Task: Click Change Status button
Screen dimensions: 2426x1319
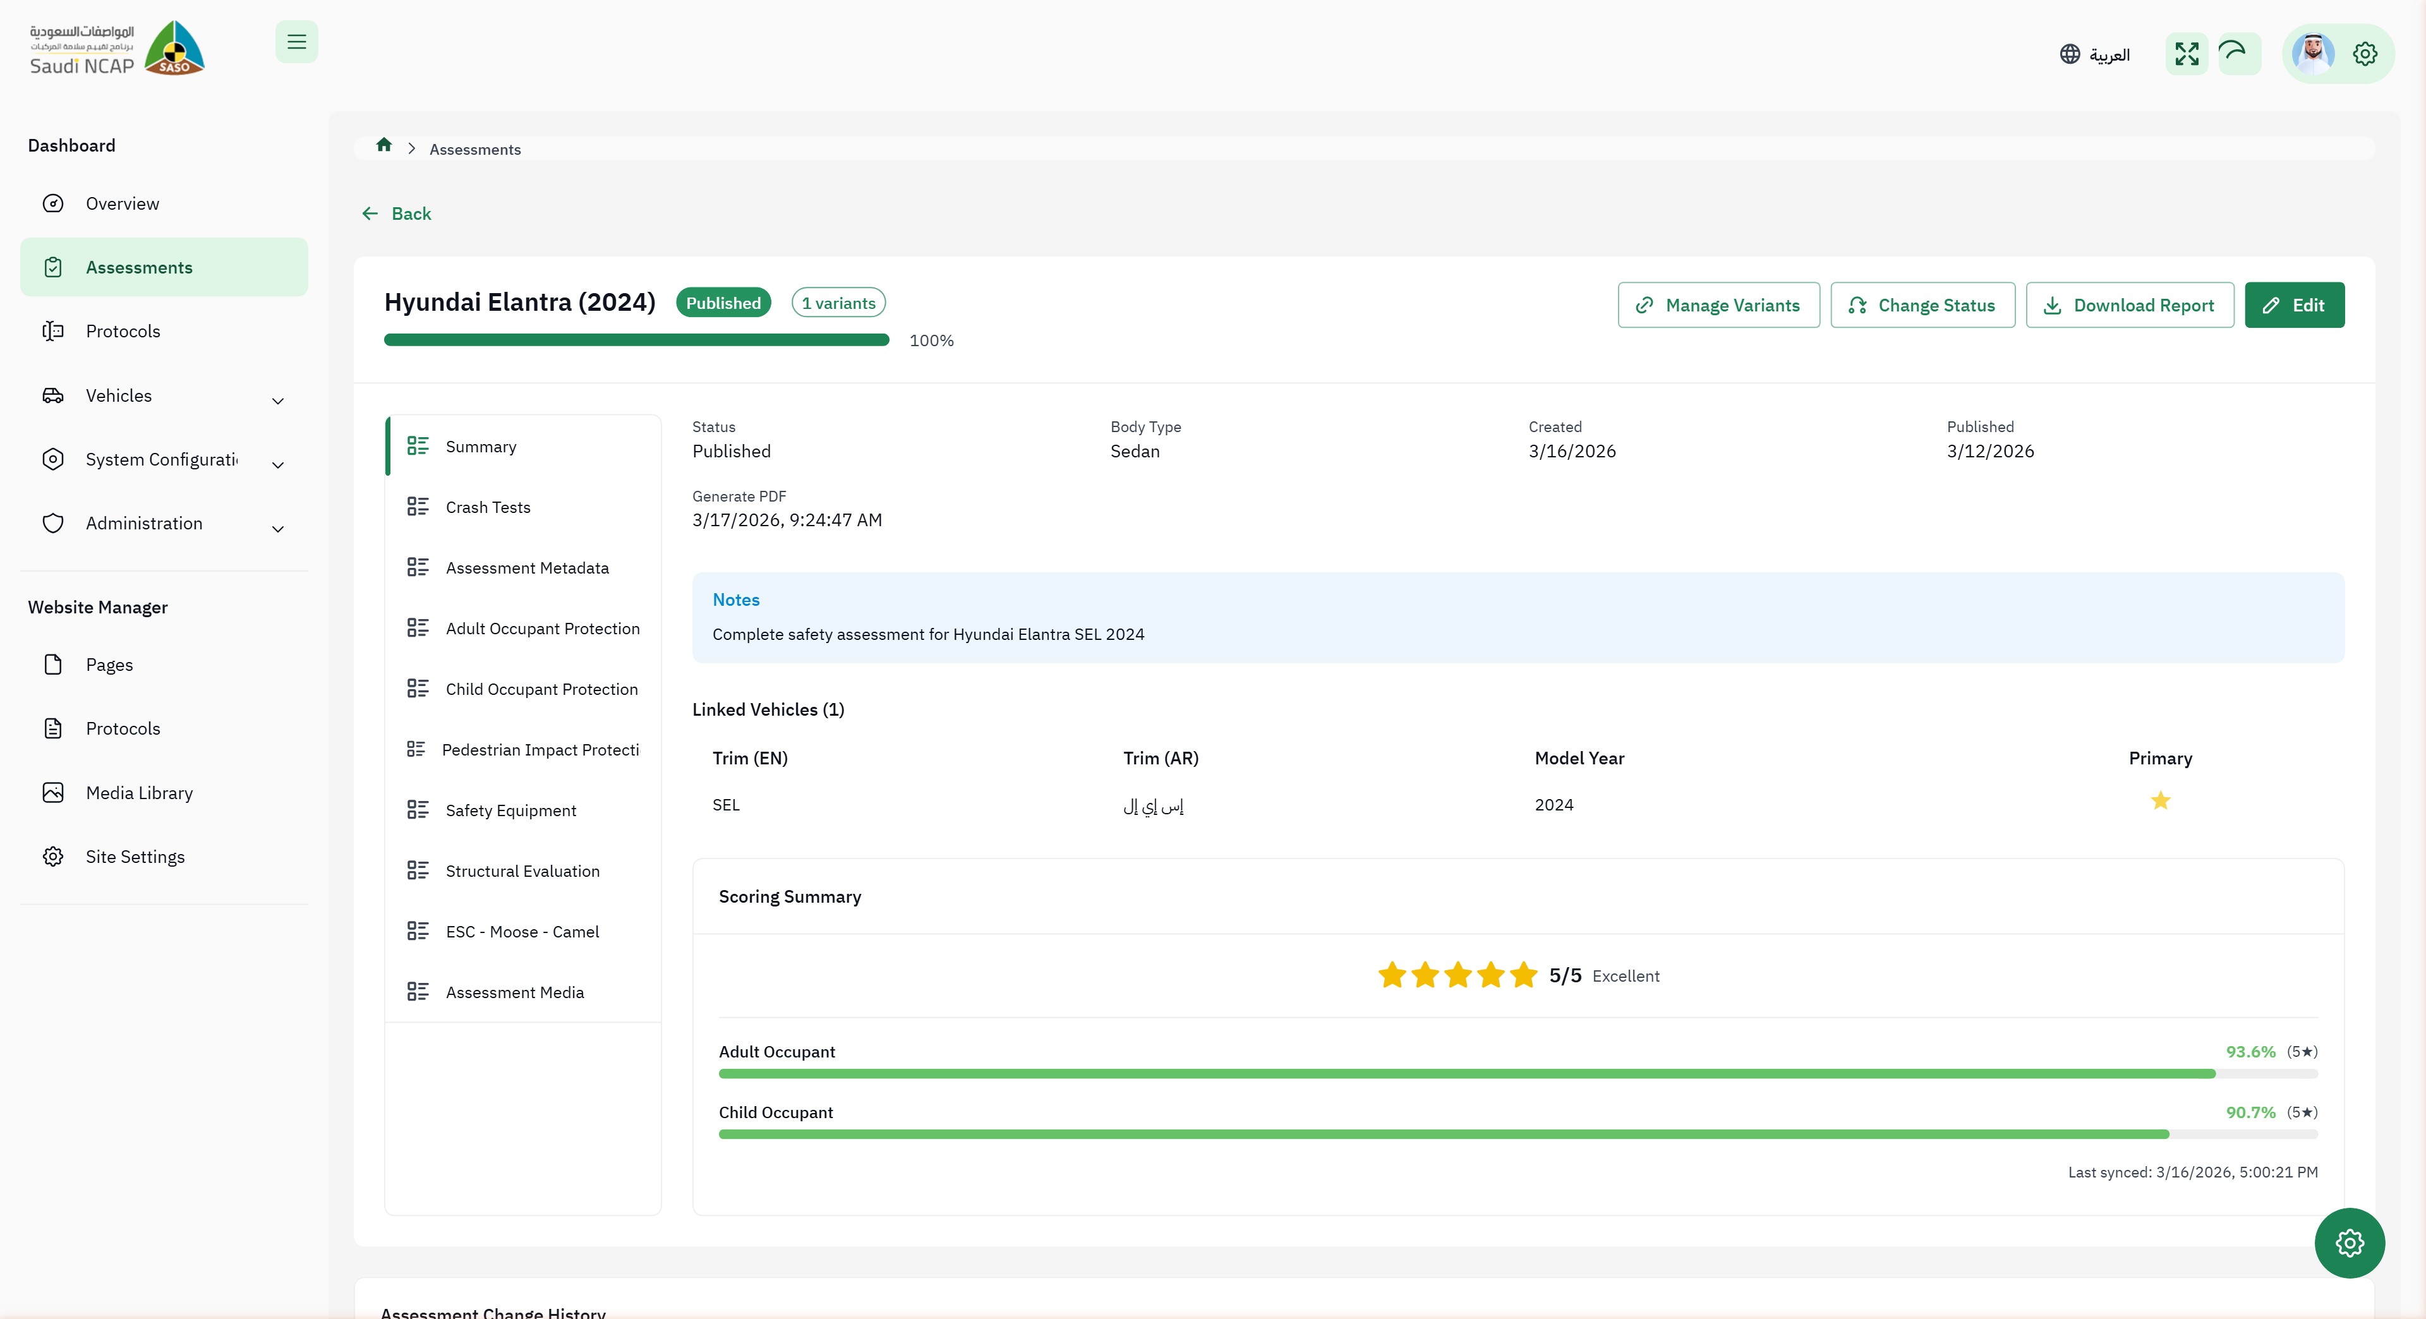Action: 1922,305
